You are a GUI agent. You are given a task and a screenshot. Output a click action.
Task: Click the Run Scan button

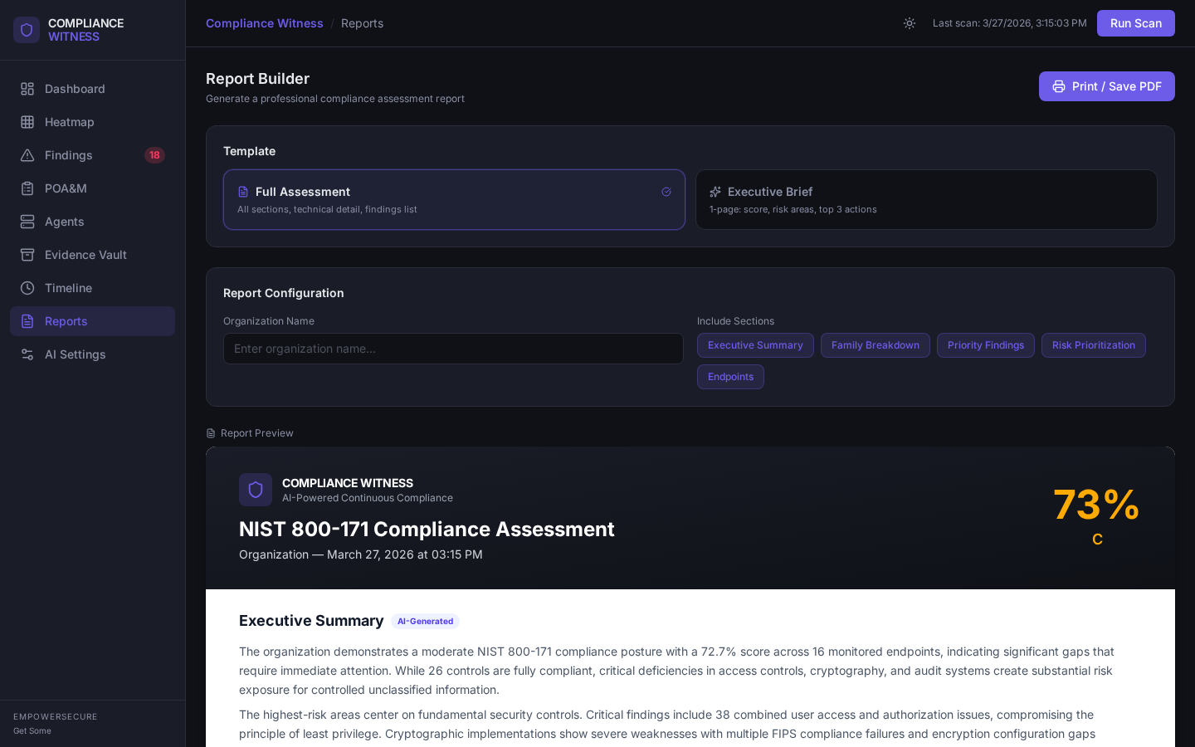tap(1135, 23)
